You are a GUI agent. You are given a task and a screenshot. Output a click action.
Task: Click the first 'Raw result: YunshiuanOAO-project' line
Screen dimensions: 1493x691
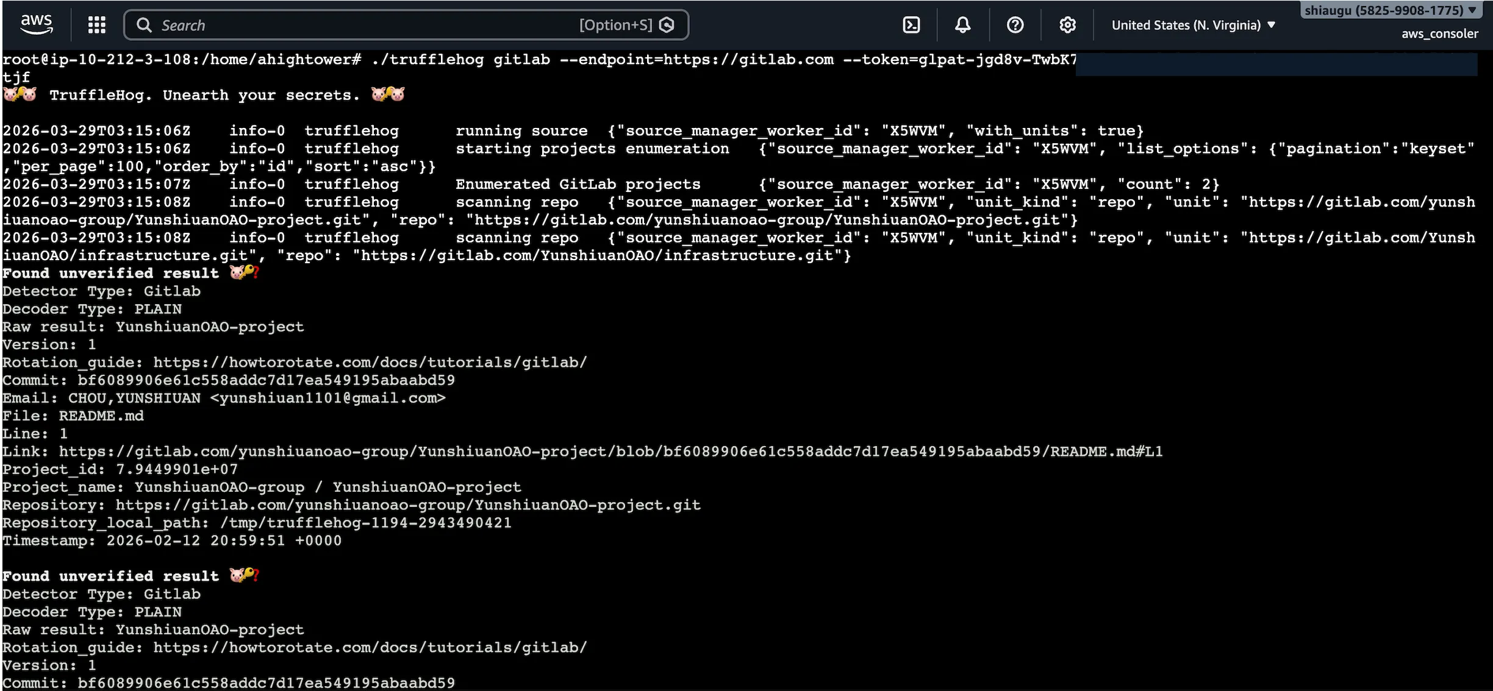pyautogui.click(x=153, y=327)
